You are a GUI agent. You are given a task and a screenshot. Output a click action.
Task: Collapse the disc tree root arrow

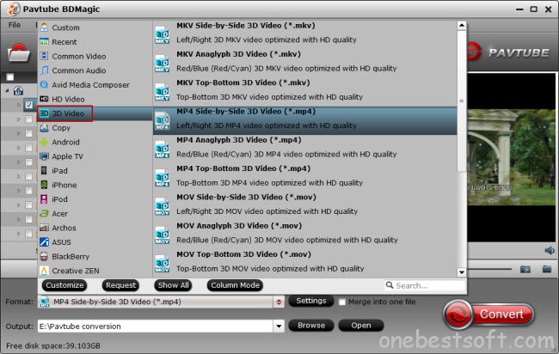coord(8,91)
